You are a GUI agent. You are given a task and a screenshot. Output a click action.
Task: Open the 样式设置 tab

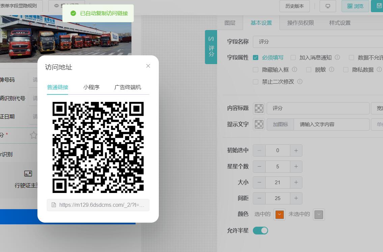point(340,23)
